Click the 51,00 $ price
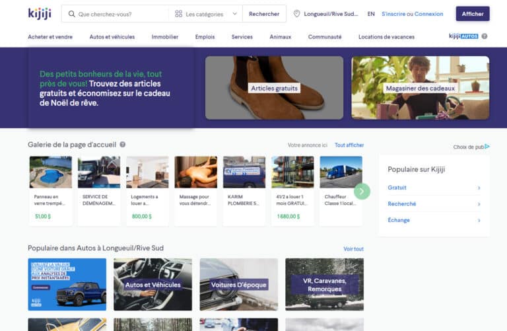507x331 pixels. (x=43, y=216)
